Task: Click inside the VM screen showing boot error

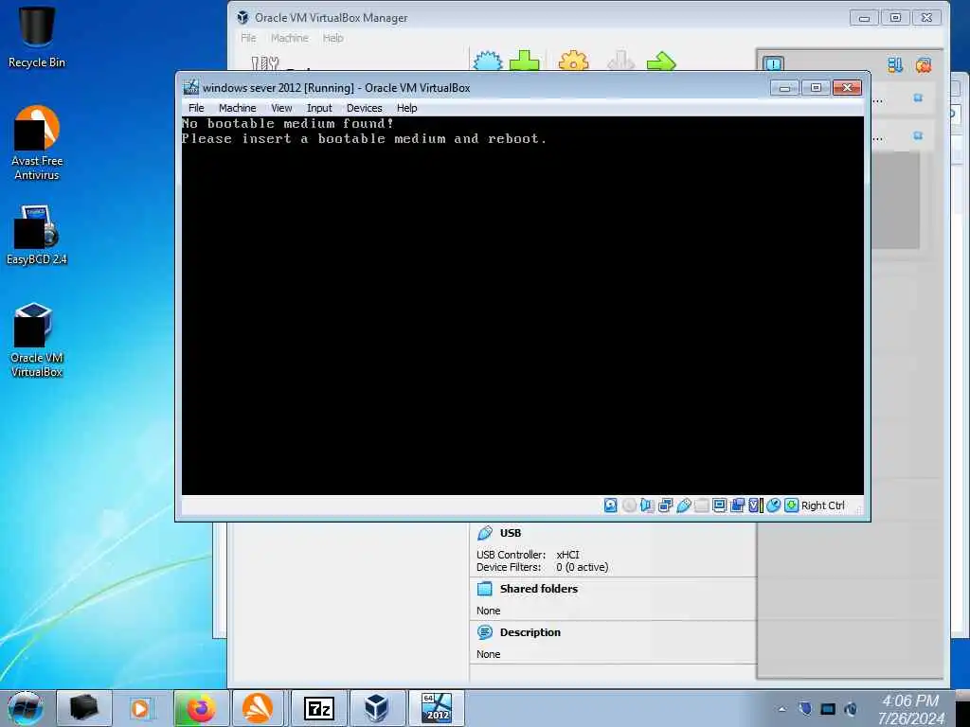Action: [x=523, y=306]
